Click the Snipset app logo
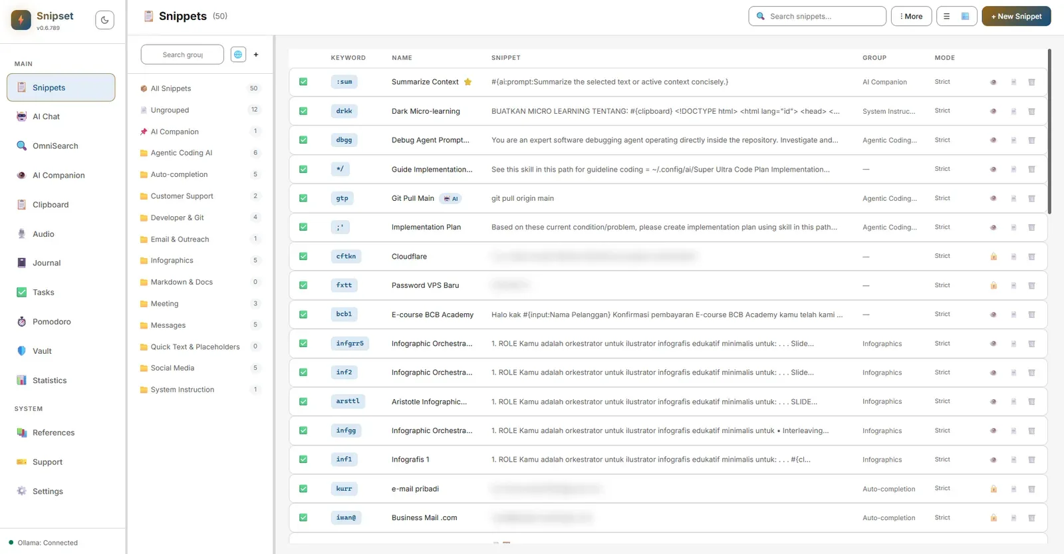The image size is (1064, 554). (21, 20)
